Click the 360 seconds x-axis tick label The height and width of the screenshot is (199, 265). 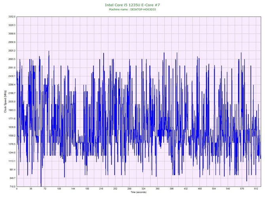157,189
